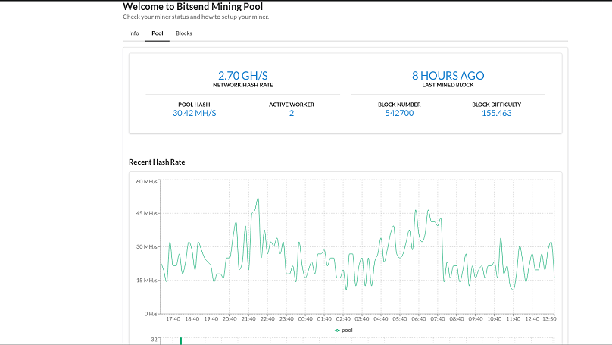Click the Active Worker label
Image resolution: width=612 pixels, height=345 pixels.
tap(292, 105)
